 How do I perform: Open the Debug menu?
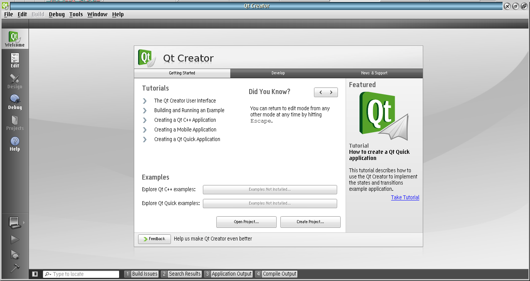click(x=57, y=14)
